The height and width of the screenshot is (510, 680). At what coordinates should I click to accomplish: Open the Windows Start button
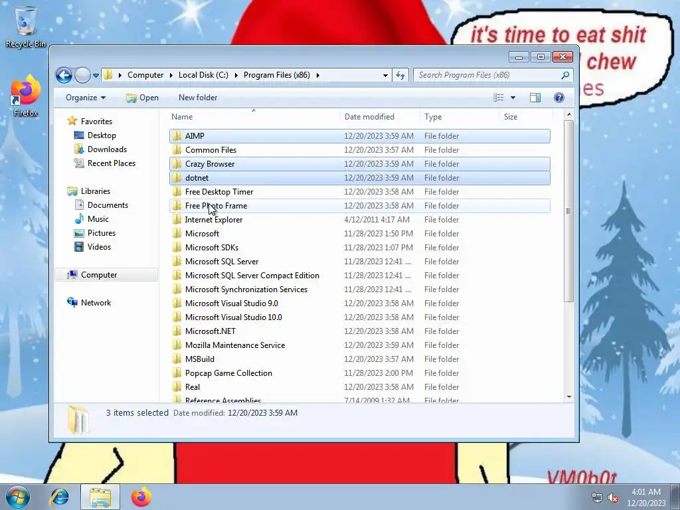coord(18,497)
